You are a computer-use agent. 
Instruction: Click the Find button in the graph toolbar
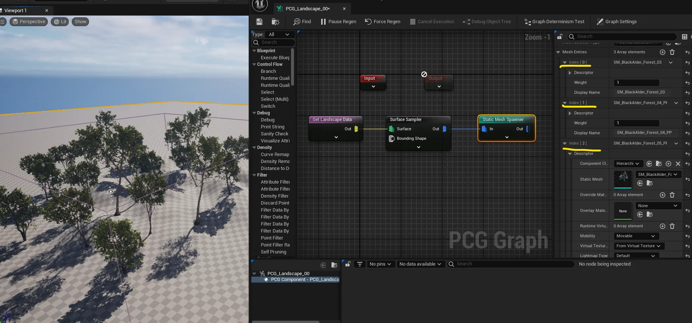click(302, 22)
